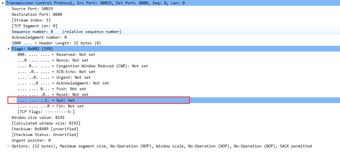The width and height of the screenshot is (340, 152).
Task: Select the Reset: Not set flag row
Action: (53, 94)
